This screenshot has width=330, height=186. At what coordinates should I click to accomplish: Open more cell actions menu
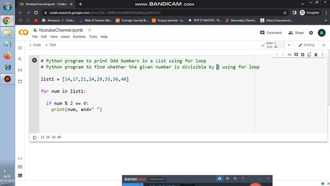point(322,55)
